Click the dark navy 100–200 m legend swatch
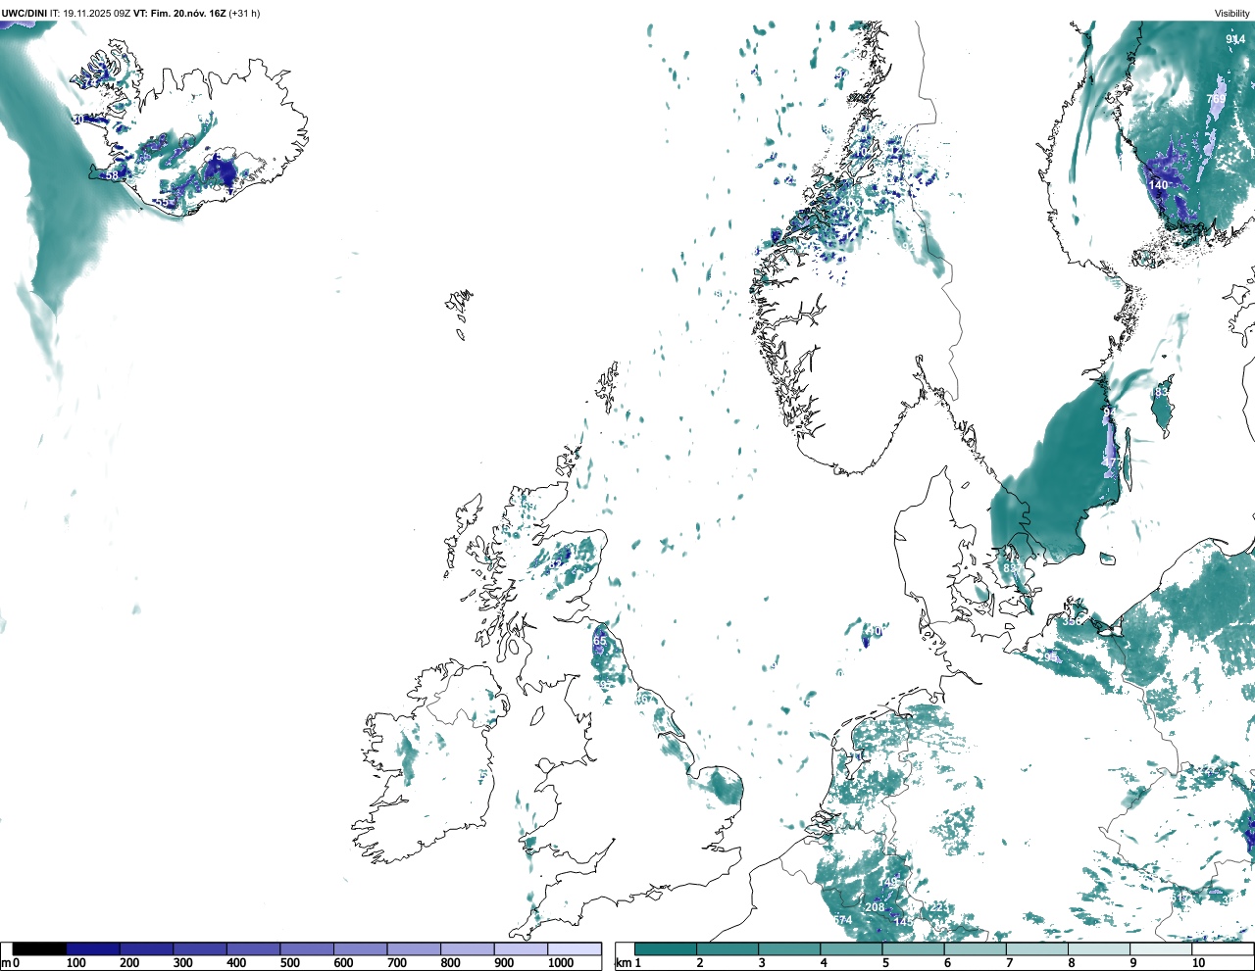1255x971 pixels. [93, 948]
